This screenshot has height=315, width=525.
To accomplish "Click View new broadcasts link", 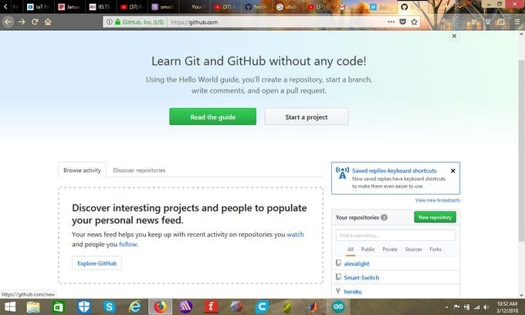I will 438,200.
